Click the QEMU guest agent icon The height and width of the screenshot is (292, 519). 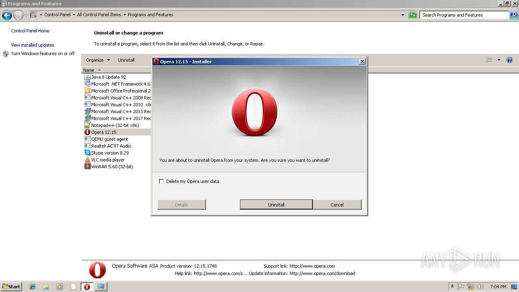pos(87,139)
